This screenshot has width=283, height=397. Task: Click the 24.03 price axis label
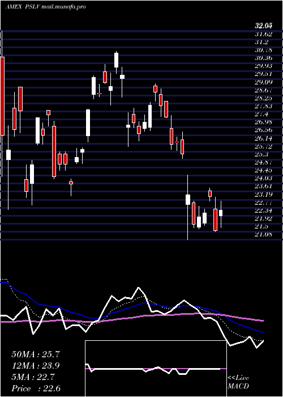click(264, 178)
